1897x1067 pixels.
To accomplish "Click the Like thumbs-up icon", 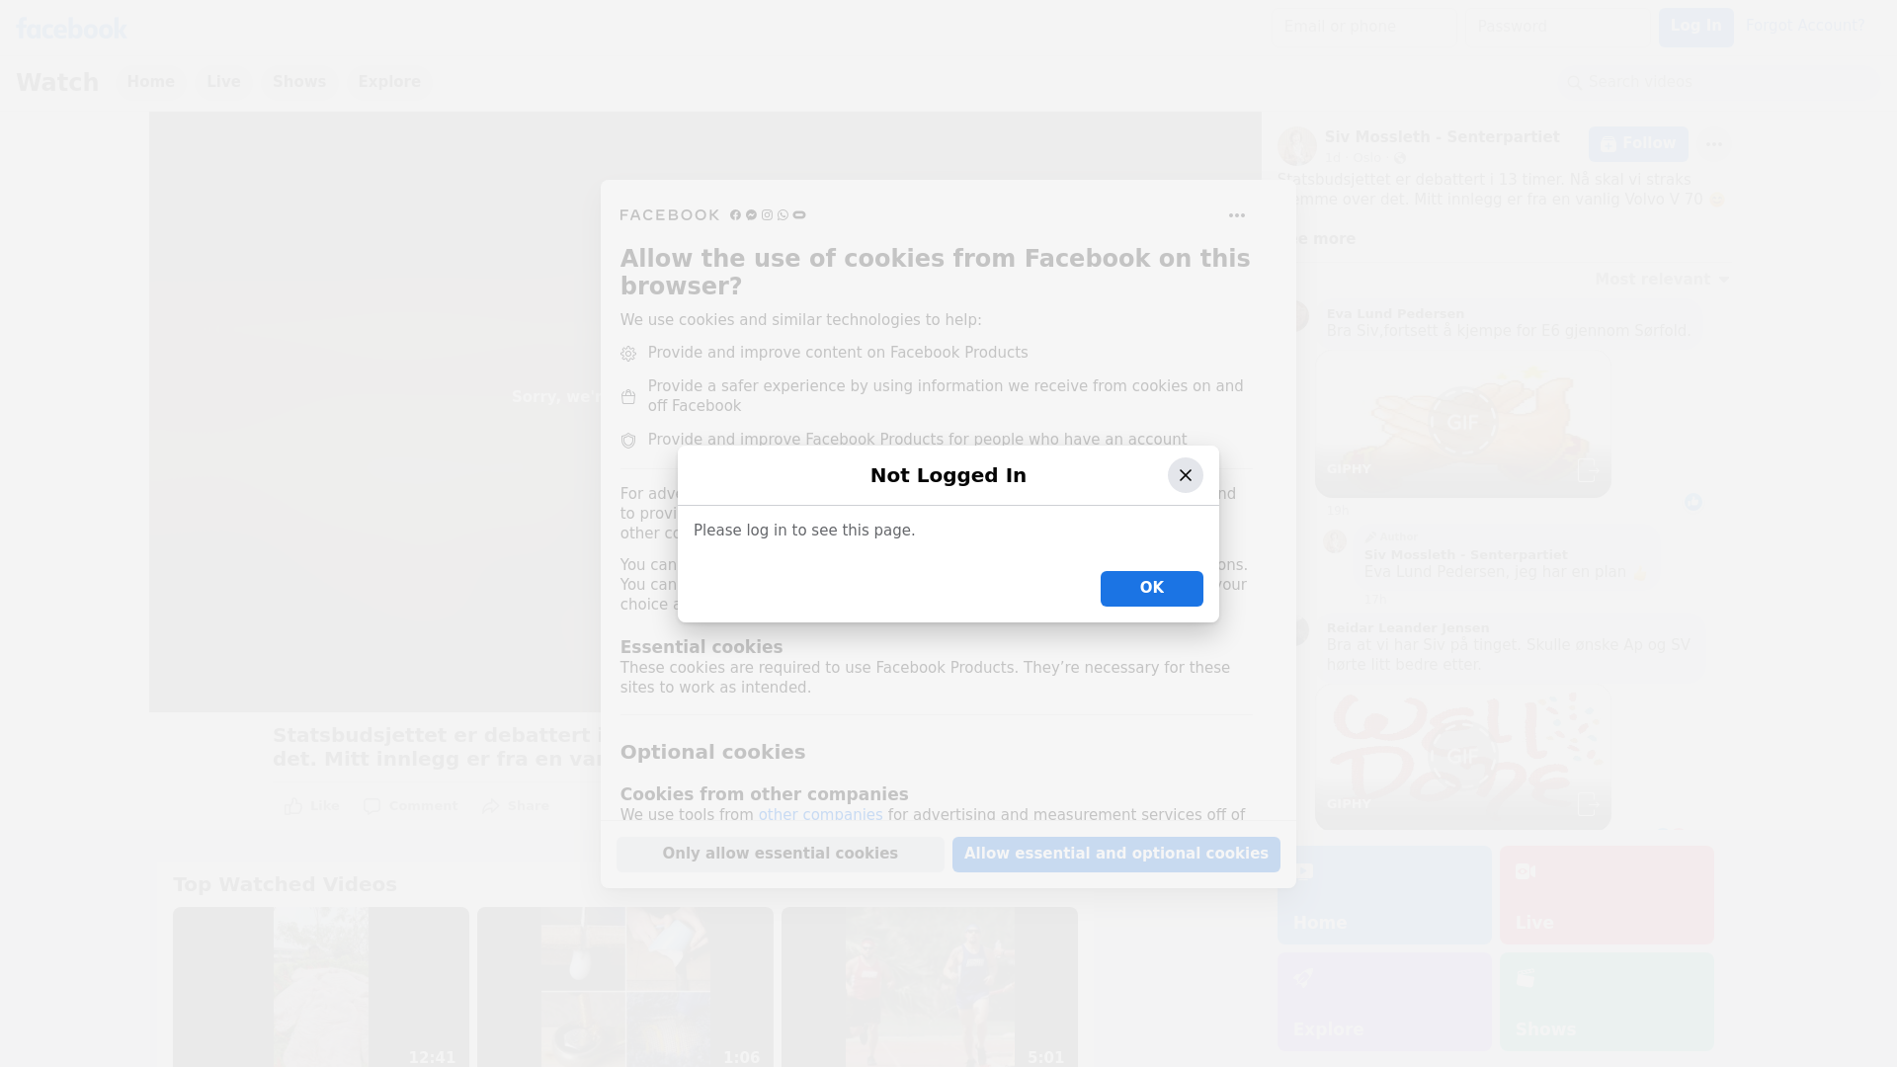I will click(x=294, y=806).
